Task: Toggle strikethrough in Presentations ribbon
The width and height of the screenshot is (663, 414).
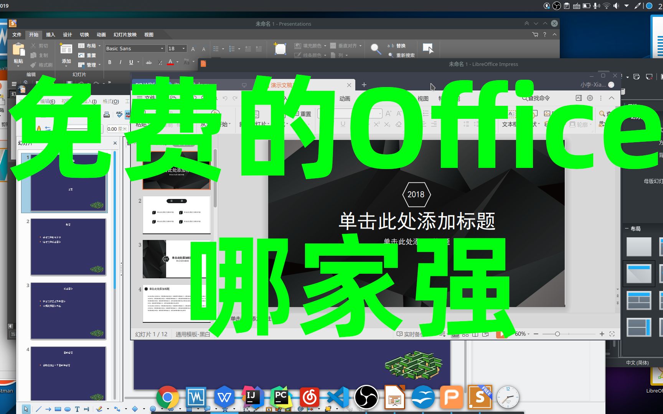Action: pyautogui.click(x=149, y=62)
